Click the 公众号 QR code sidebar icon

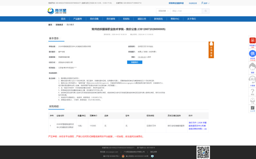click(x=252, y=108)
